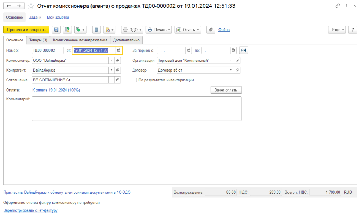The height and width of the screenshot is (214, 359).
Task: Switch to the Основное form tab
Action: coord(15,40)
